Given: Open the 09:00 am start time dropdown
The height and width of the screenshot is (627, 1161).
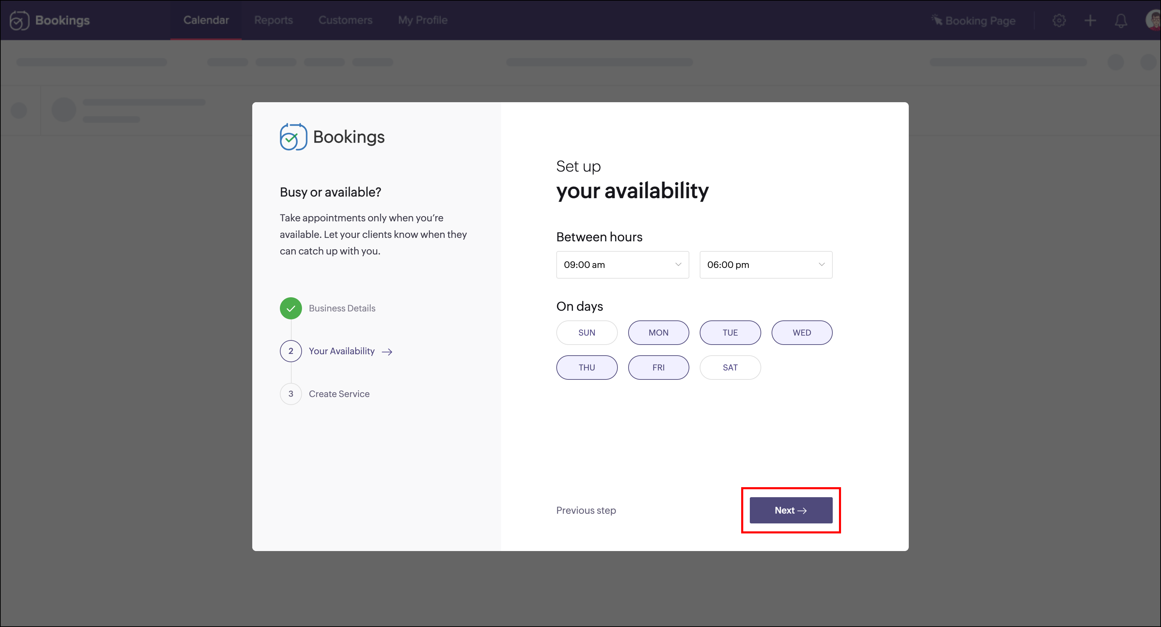Looking at the screenshot, I should click(622, 265).
